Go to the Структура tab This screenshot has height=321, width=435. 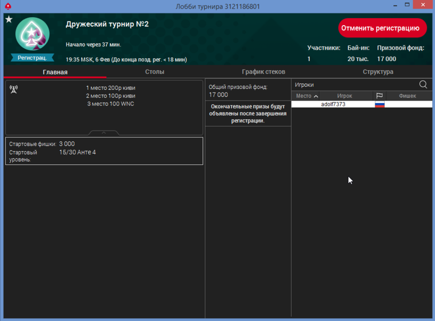378,72
